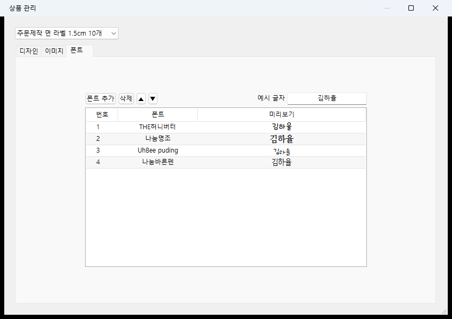Click the move-down arrow button
This screenshot has width=452, height=319.
coord(153,99)
